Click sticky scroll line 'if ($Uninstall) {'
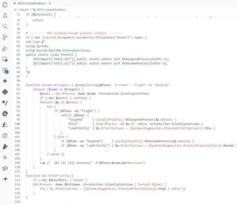The width and height of the screenshot is (237, 205). tap(41, 15)
